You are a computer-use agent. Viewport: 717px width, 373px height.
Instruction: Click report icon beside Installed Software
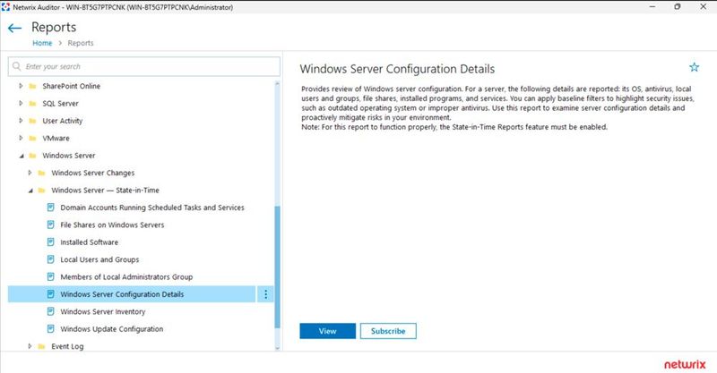(x=51, y=242)
